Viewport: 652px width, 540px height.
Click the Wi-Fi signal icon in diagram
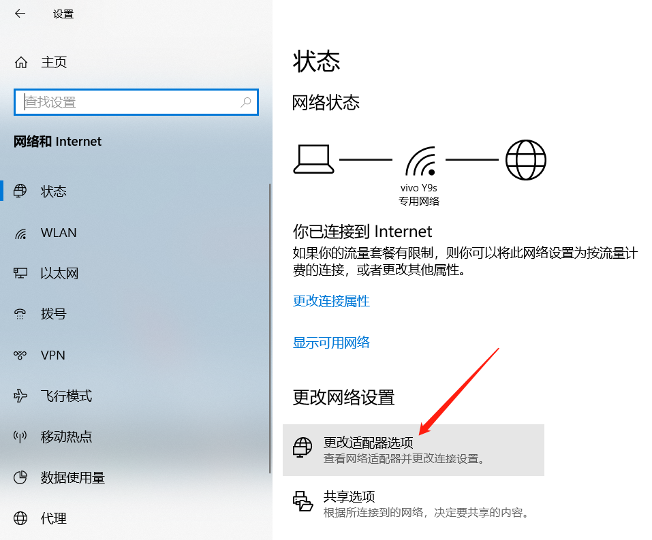click(x=420, y=161)
